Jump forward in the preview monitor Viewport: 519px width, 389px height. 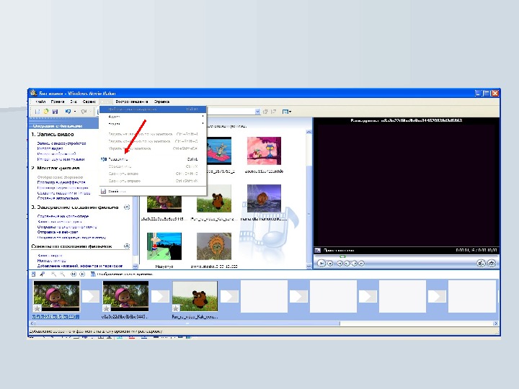coord(361,264)
